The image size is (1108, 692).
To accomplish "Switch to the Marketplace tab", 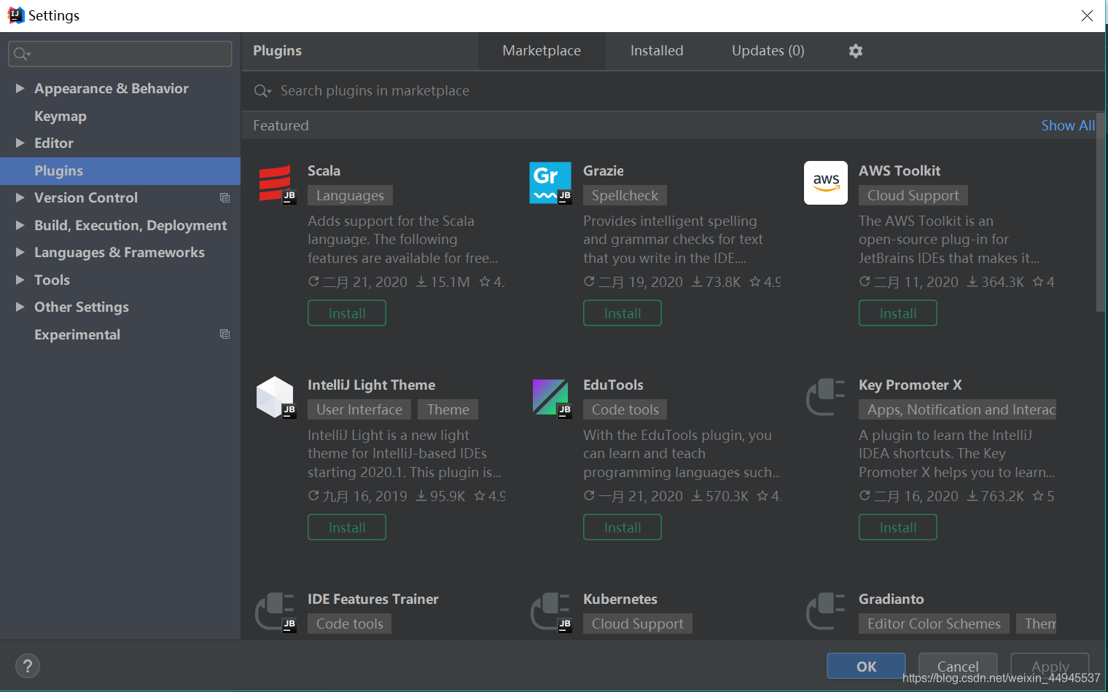I will pos(542,51).
